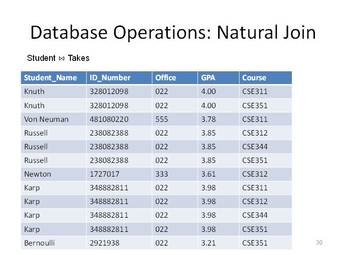Click the Bernoulli name cell
Screen dimensions: 340x255
pyautogui.click(x=53, y=243)
